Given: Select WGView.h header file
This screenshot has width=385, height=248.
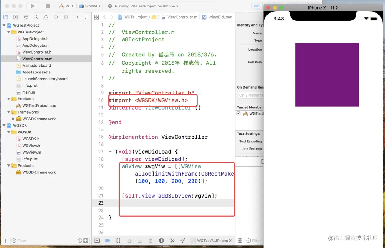Looking at the screenshot, I should tap(31, 146).
